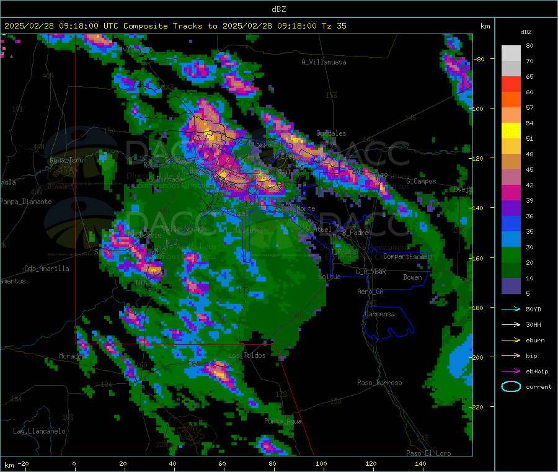Click the 'G_Campos' map label
This screenshot has width=558, height=472.
point(422,181)
